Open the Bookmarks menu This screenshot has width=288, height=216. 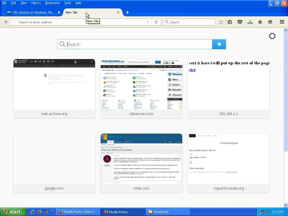pos(52,3)
